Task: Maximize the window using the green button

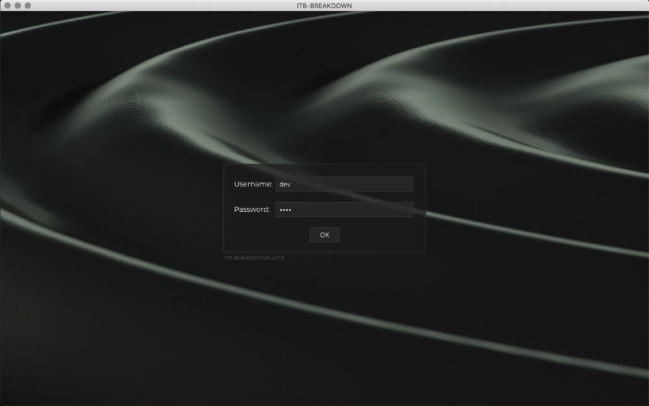Action: tap(28, 5)
